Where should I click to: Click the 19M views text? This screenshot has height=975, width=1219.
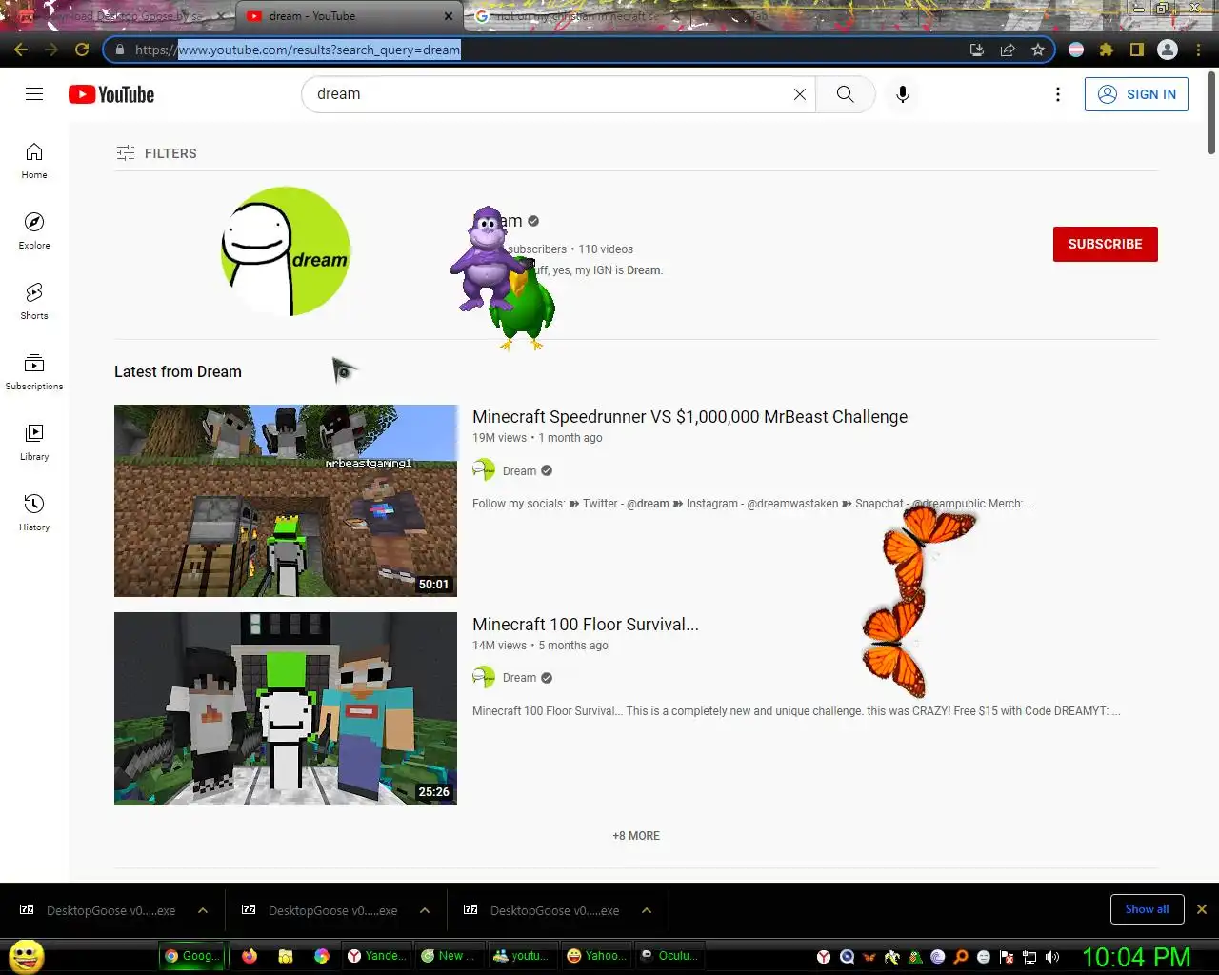(x=499, y=438)
